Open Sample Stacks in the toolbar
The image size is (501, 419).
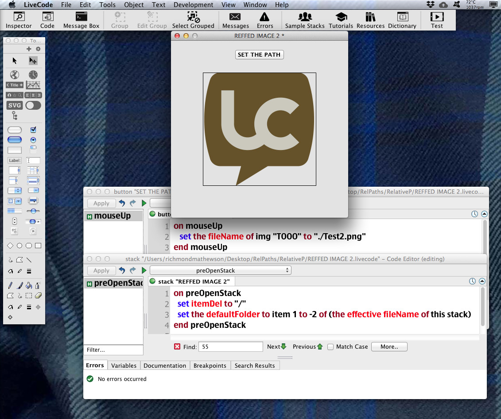coord(304,20)
